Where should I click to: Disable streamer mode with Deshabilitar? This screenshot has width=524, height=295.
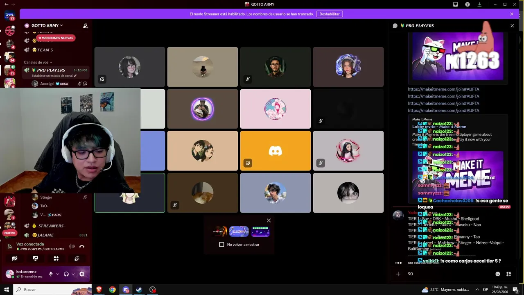tap(330, 14)
